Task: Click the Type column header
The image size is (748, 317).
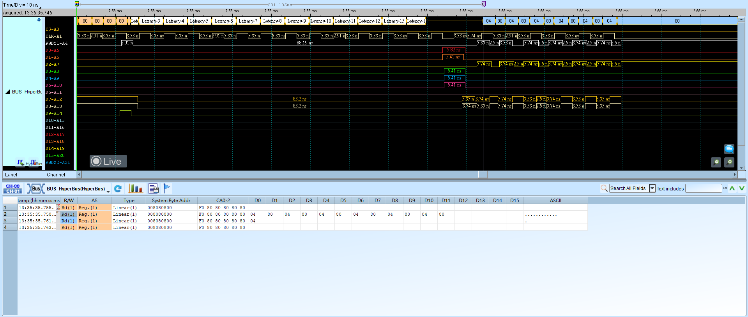Action: (129, 201)
